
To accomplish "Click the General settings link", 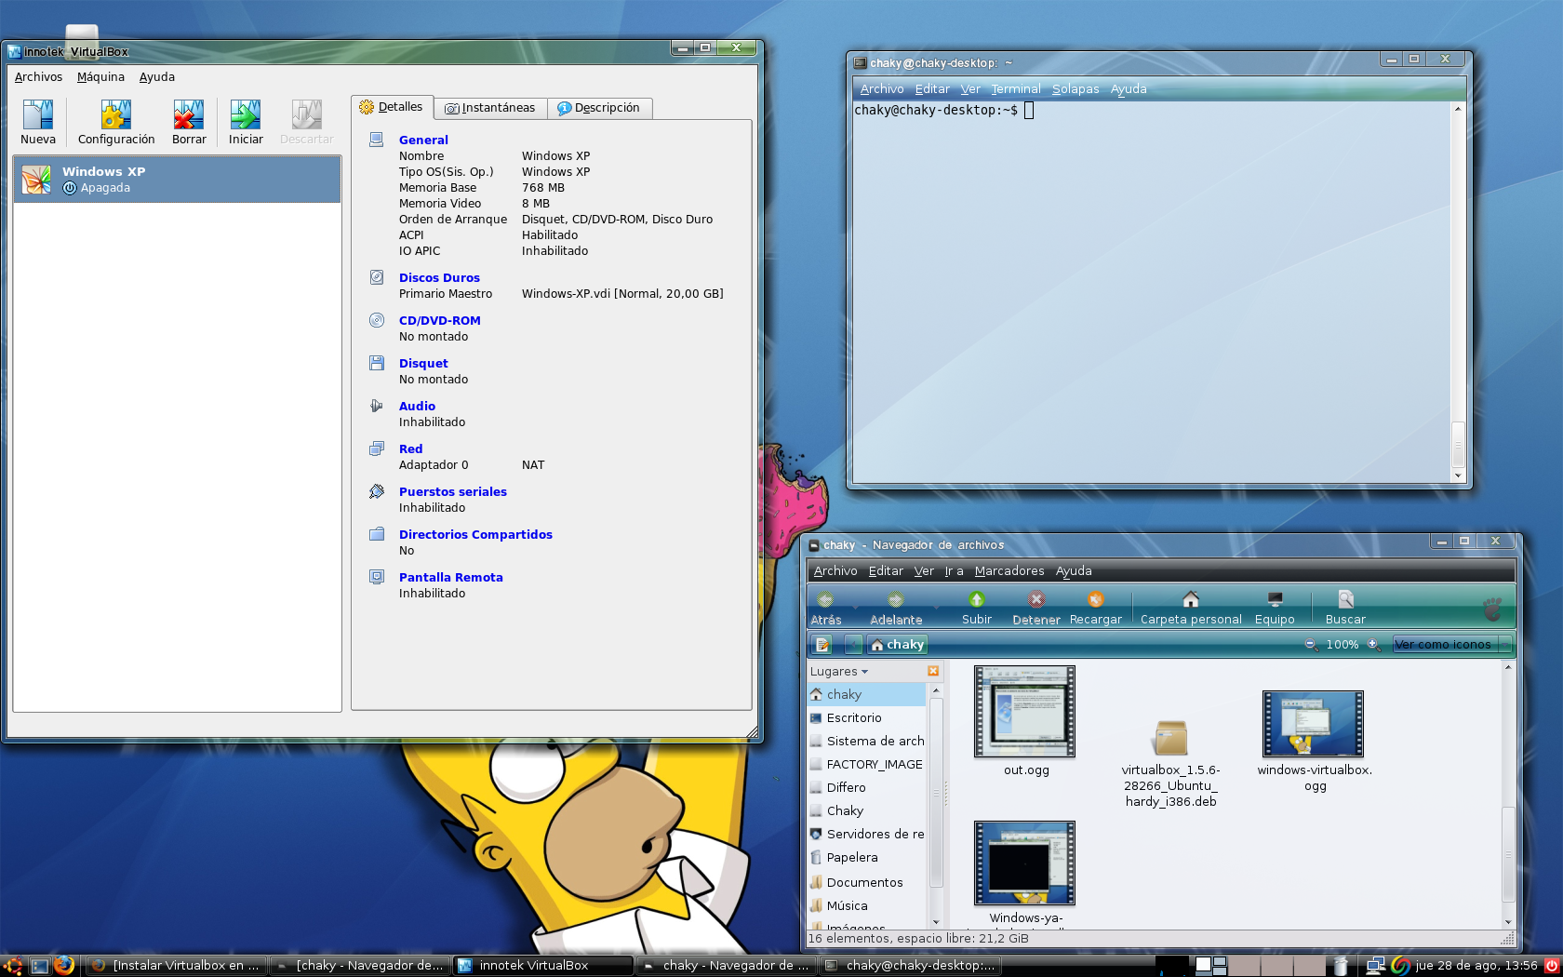I will point(423,141).
